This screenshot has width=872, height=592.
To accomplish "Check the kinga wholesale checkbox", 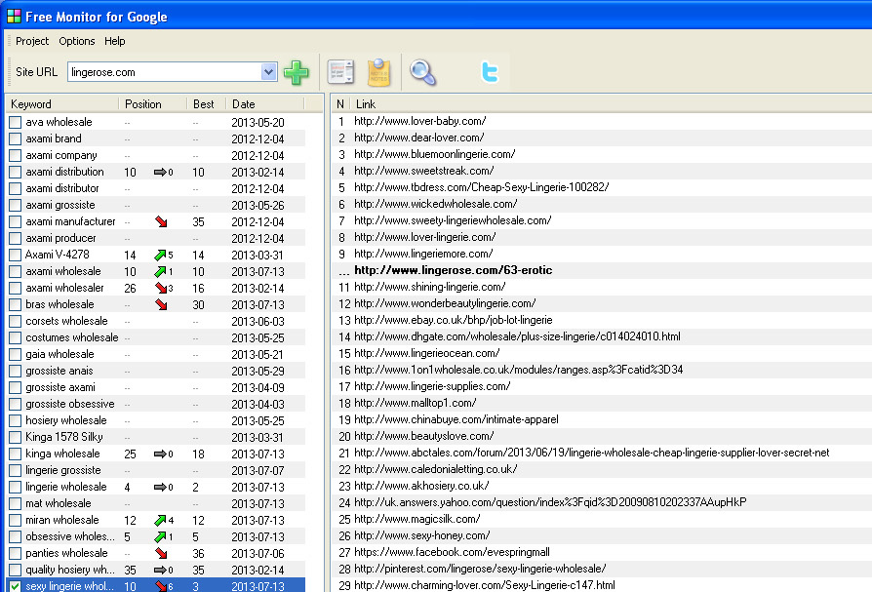I will click(x=16, y=454).
